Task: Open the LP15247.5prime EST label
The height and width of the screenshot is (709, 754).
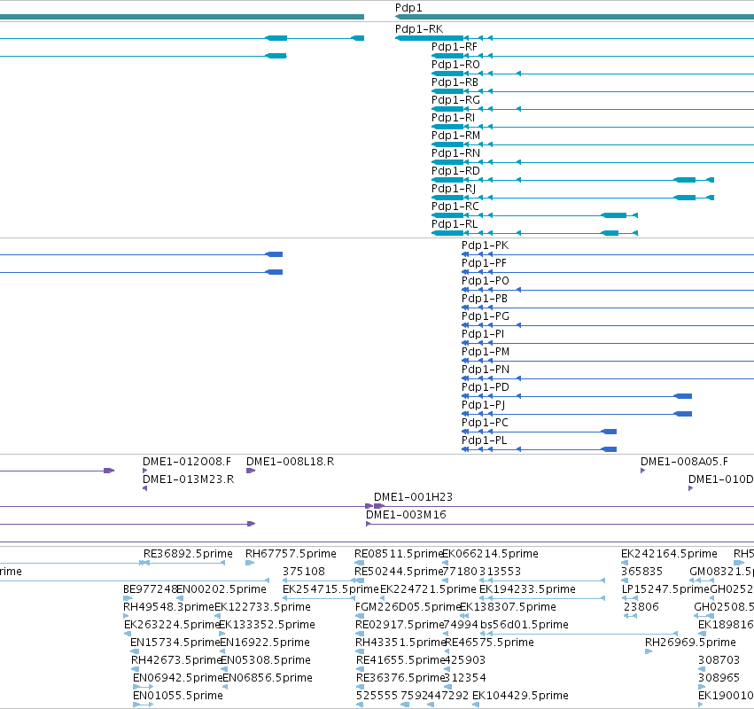Action: click(665, 589)
